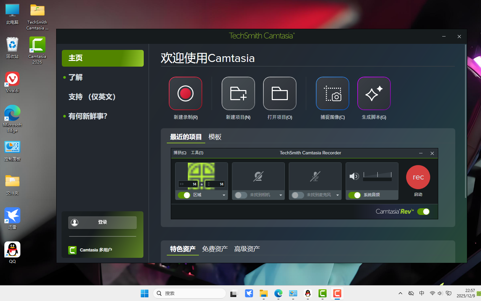Click the system audio level meter

pos(377,176)
